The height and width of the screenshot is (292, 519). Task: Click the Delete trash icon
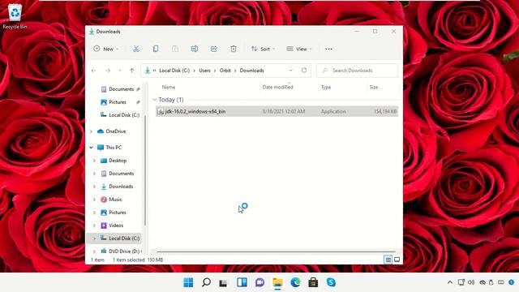point(234,49)
